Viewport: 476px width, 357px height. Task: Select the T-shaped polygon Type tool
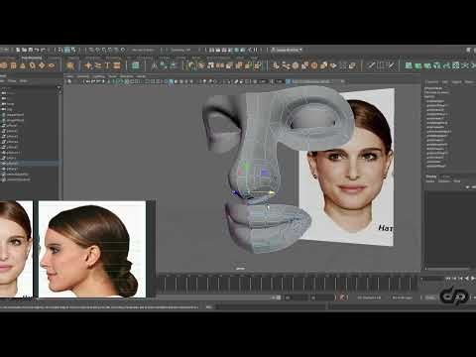107,65
